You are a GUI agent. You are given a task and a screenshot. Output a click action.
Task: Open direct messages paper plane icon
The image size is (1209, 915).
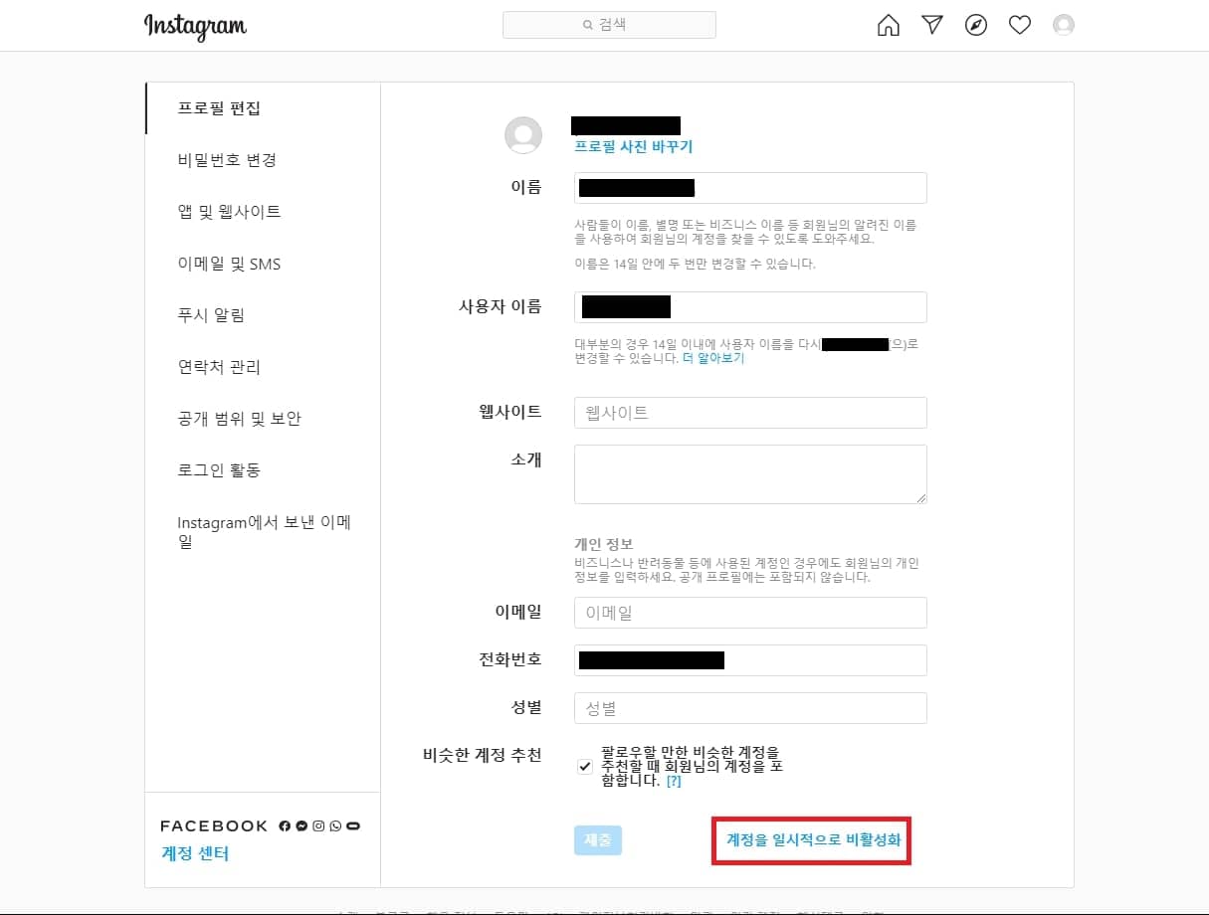coord(932,25)
